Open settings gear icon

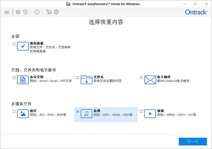click(x=18, y=12)
